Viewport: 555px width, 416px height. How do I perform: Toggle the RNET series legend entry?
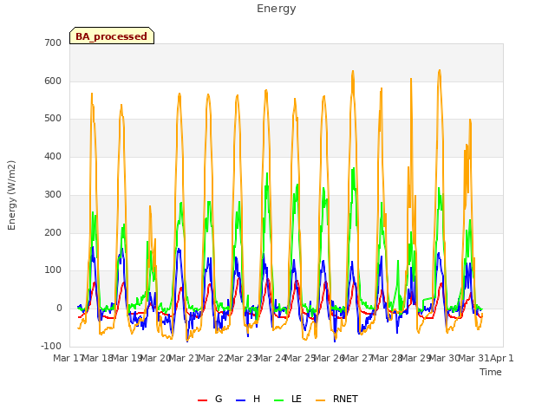tap(336, 399)
